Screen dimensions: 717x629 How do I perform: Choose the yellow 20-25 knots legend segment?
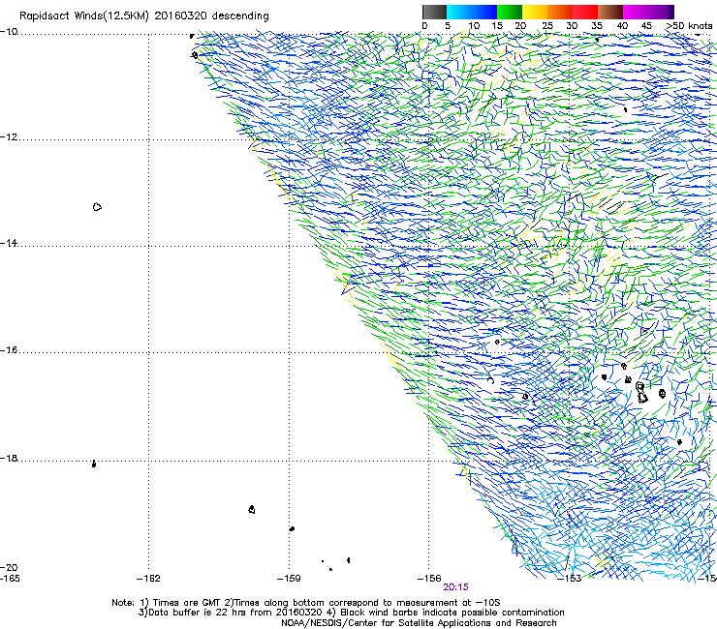click(535, 12)
